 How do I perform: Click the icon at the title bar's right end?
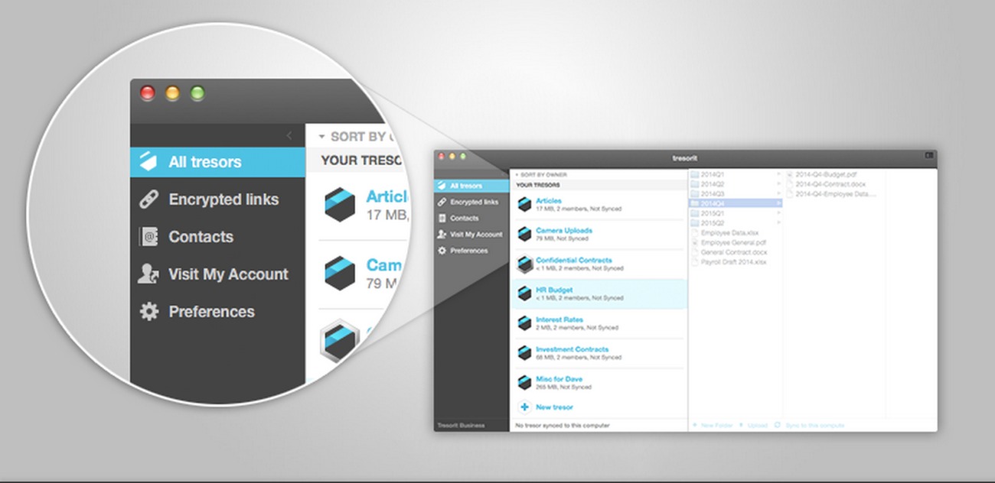tap(929, 156)
